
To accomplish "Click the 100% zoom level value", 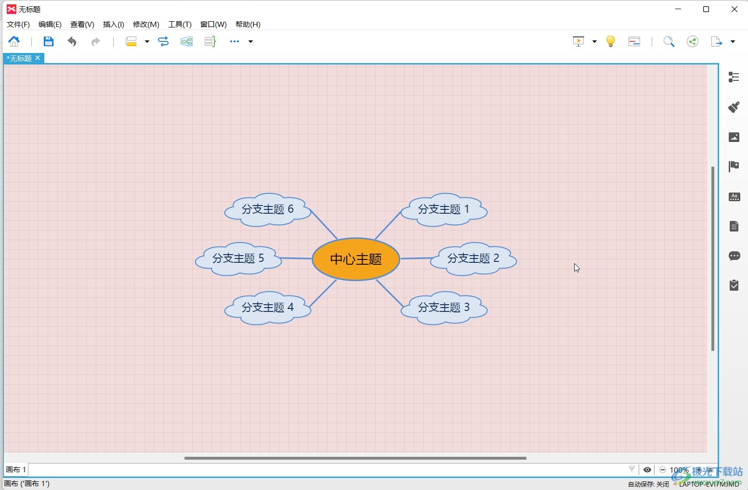I will [679, 470].
